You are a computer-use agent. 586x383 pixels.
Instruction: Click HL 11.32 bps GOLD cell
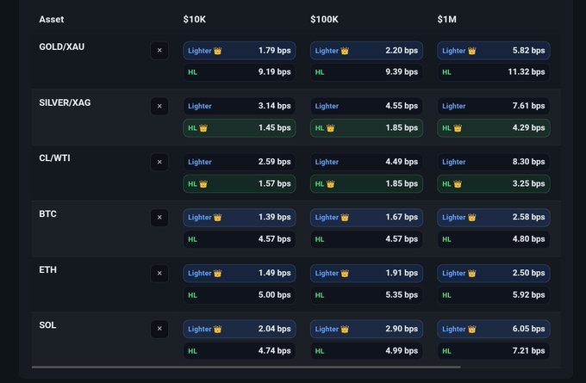point(493,72)
